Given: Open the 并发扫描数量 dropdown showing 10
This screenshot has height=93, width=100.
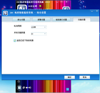Looking at the screenshot, I should coord(39,34).
